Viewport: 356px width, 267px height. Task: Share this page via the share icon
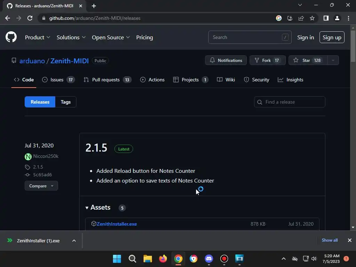coord(301,18)
